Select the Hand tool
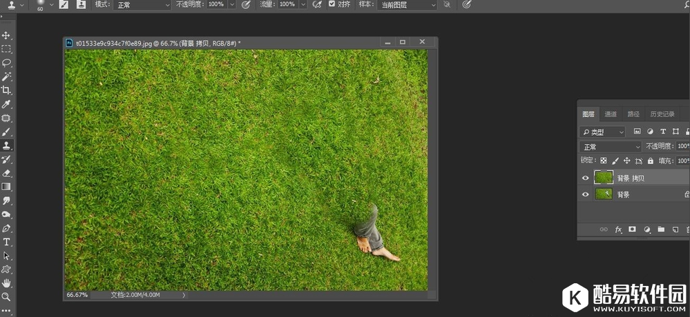Viewport: 690px width, 317px height. [x=6, y=283]
